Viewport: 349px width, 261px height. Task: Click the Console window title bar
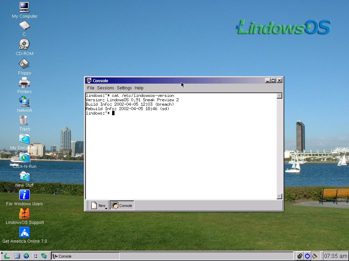(x=184, y=81)
